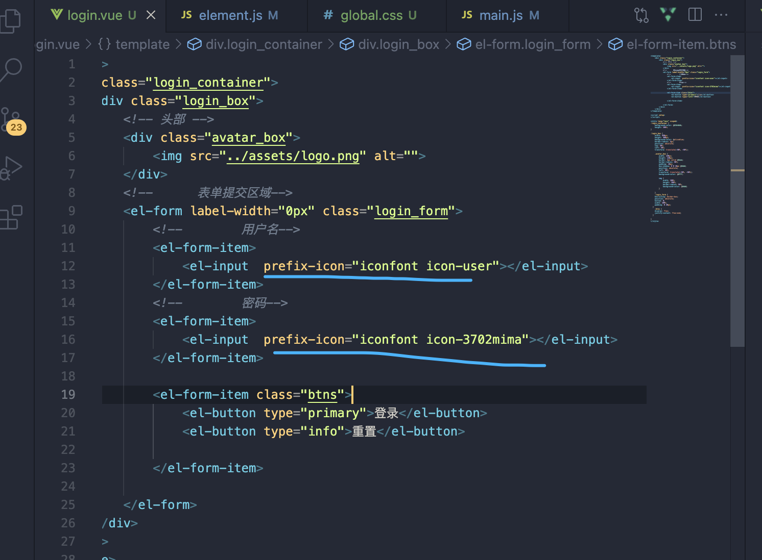This screenshot has height=560, width=762.
Task: Click line number 12 in the gutter
Action: [x=68, y=266]
